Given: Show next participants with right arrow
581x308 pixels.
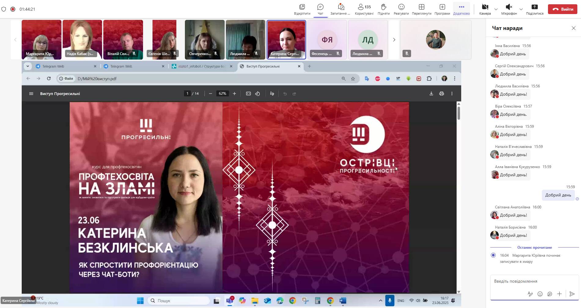Looking at the screenshot, I should (394, 40).
